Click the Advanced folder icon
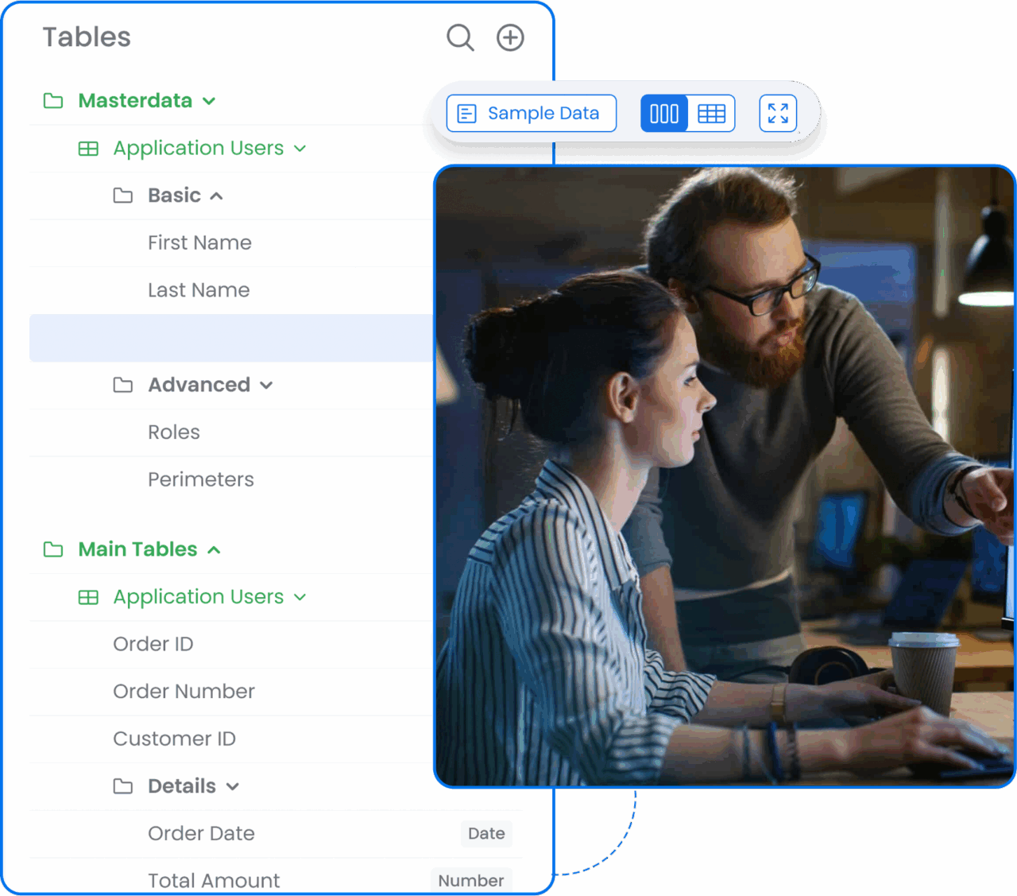This screenshot has width=1017, height=896. coord(123,386)
